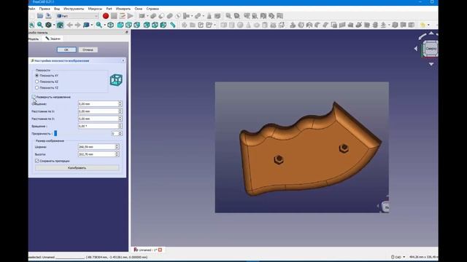Expand the zoom tool dropdown arrow
Image resolution: width=467 pixels, height=262 pixels.
pyautogui.click(x=104, y=25)
